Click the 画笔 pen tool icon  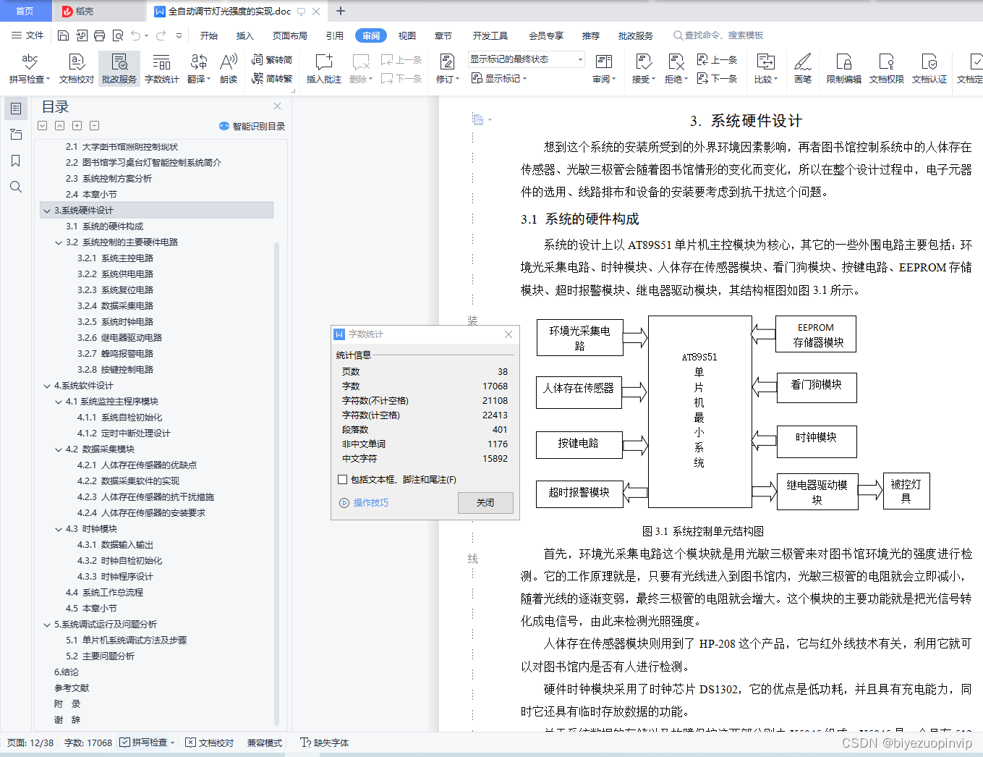[x=803, y=69]
